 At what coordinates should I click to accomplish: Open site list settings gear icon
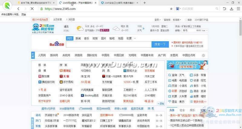203,55
